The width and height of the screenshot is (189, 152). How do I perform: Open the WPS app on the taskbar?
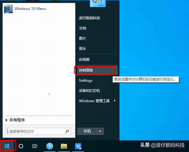78,146
